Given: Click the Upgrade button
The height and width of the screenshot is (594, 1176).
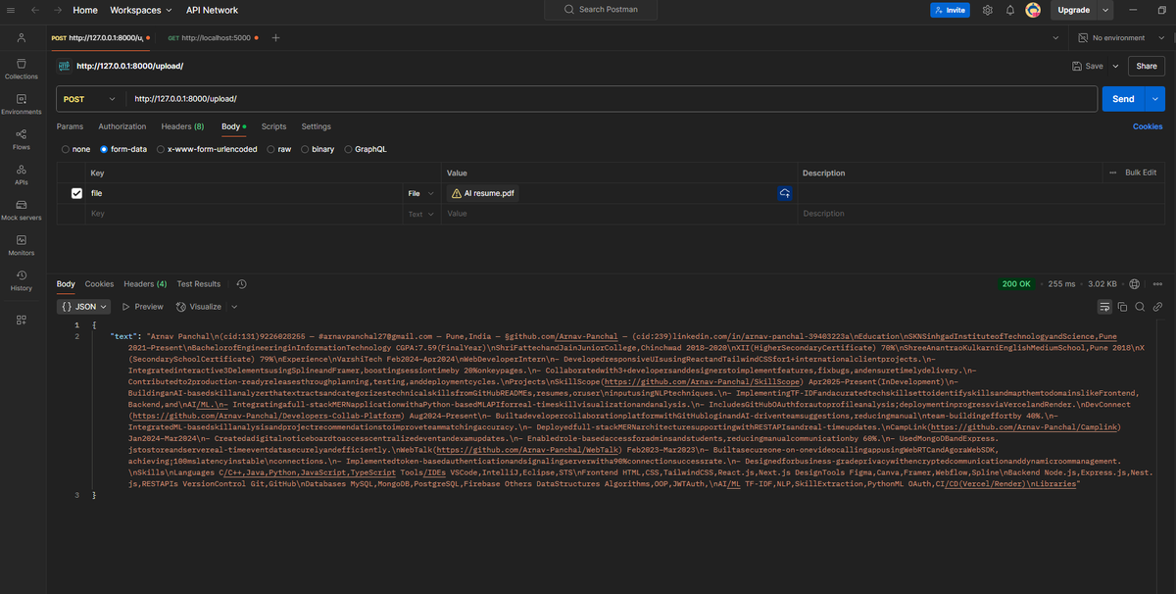Looking at the screenshot, I should [x=1073, y=10].
